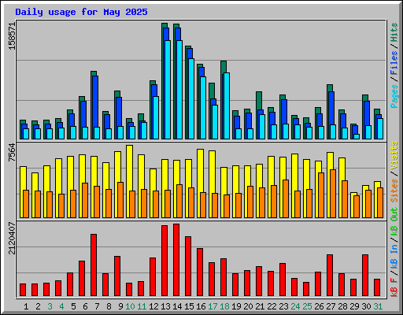Select the orange Sites bar for day 26
Image resolution: width=403 pixels, height=315 pixels.
tap(321, 195)
